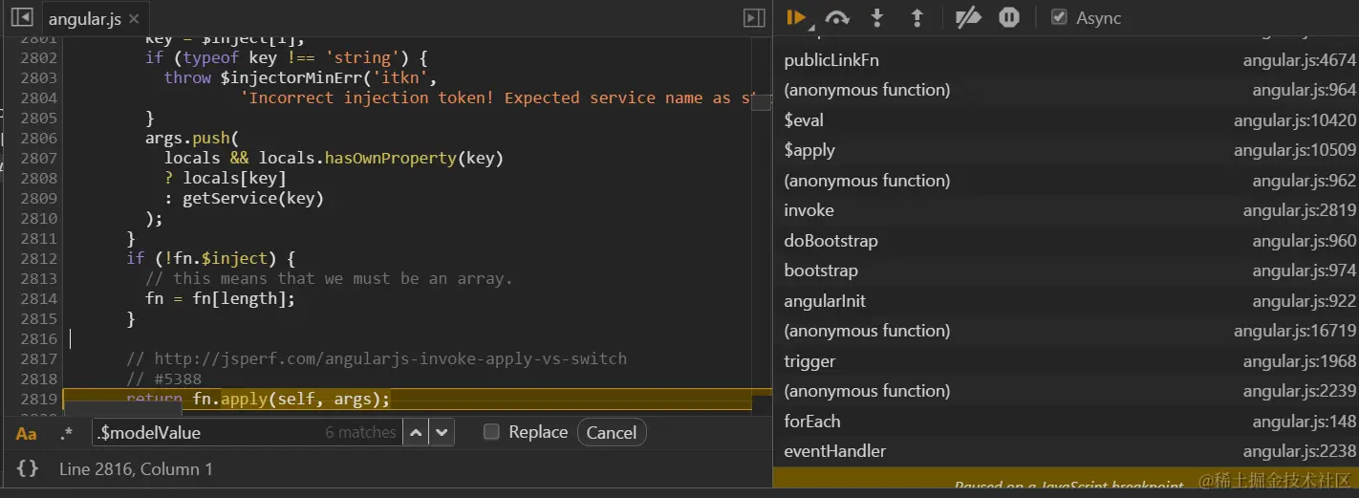Step into next function call
1359x498 pixels.
pyautogui.click(x=877, y=17)
